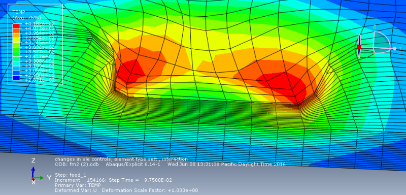Image resolution: width=406 pixels, height=195 pixels.
Task: Click the 3D compass Y axis handle
Action: coord(395,49)
